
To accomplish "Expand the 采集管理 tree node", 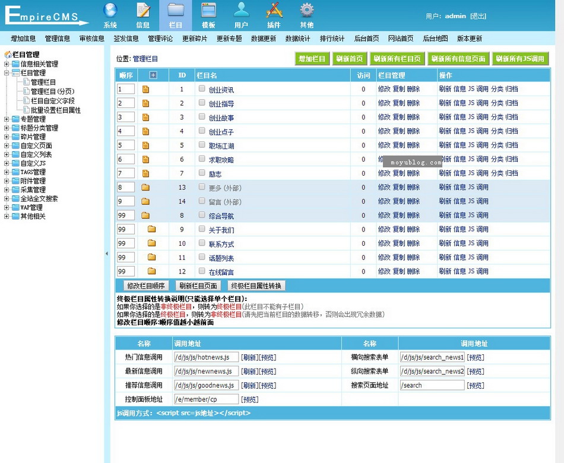I will click(x=7, y=189).
